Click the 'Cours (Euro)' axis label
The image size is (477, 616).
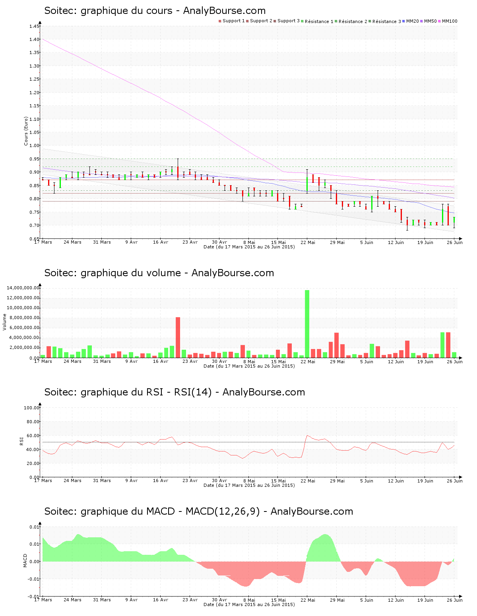(x=26, y=131)
